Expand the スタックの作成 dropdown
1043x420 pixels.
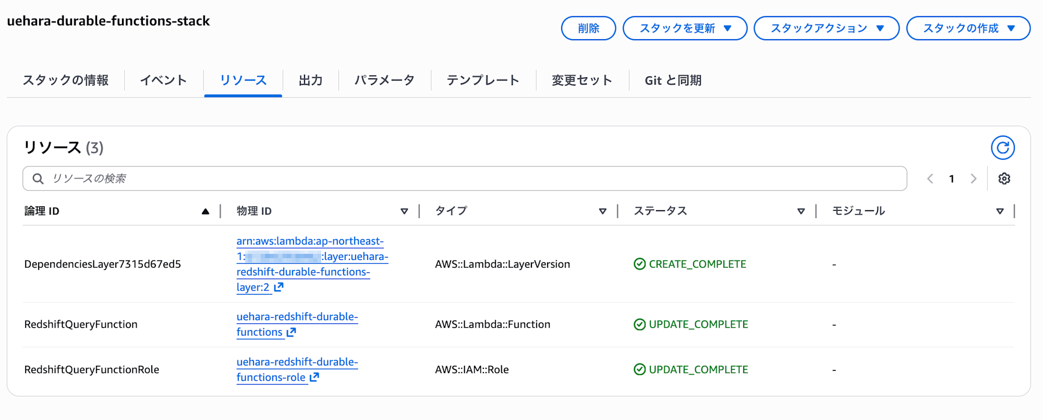click(968, 28)
